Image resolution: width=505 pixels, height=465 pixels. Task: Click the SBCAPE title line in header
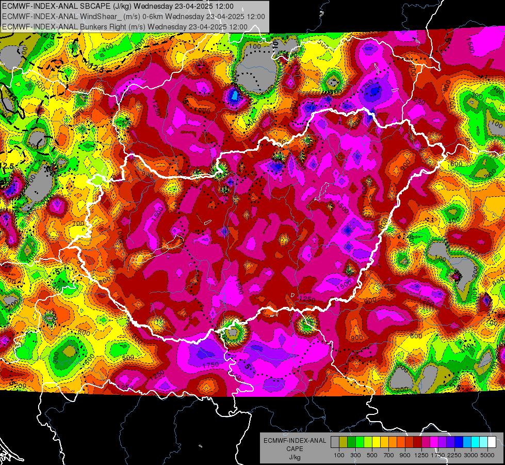(x=118, y=6)
